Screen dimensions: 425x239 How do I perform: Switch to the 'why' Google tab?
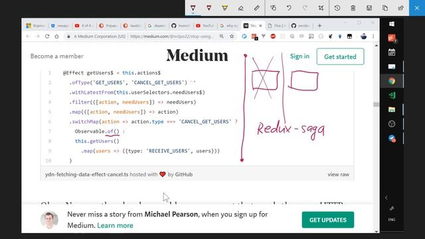[229, 26]
